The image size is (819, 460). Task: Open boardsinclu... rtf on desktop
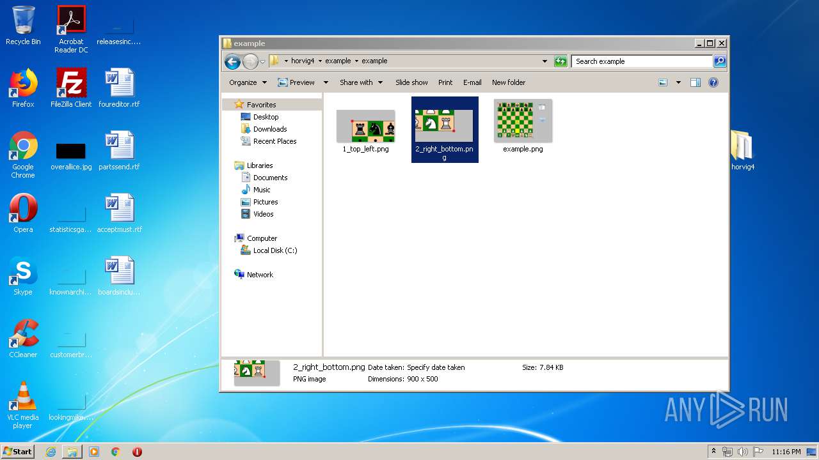[119, 276]
